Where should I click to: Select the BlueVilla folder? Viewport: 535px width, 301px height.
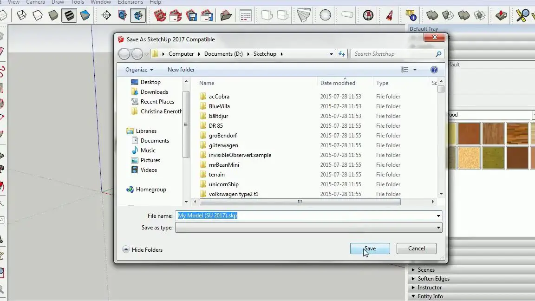pos(219,106)
